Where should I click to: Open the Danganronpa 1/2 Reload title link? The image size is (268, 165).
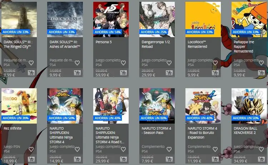point(156,44)
